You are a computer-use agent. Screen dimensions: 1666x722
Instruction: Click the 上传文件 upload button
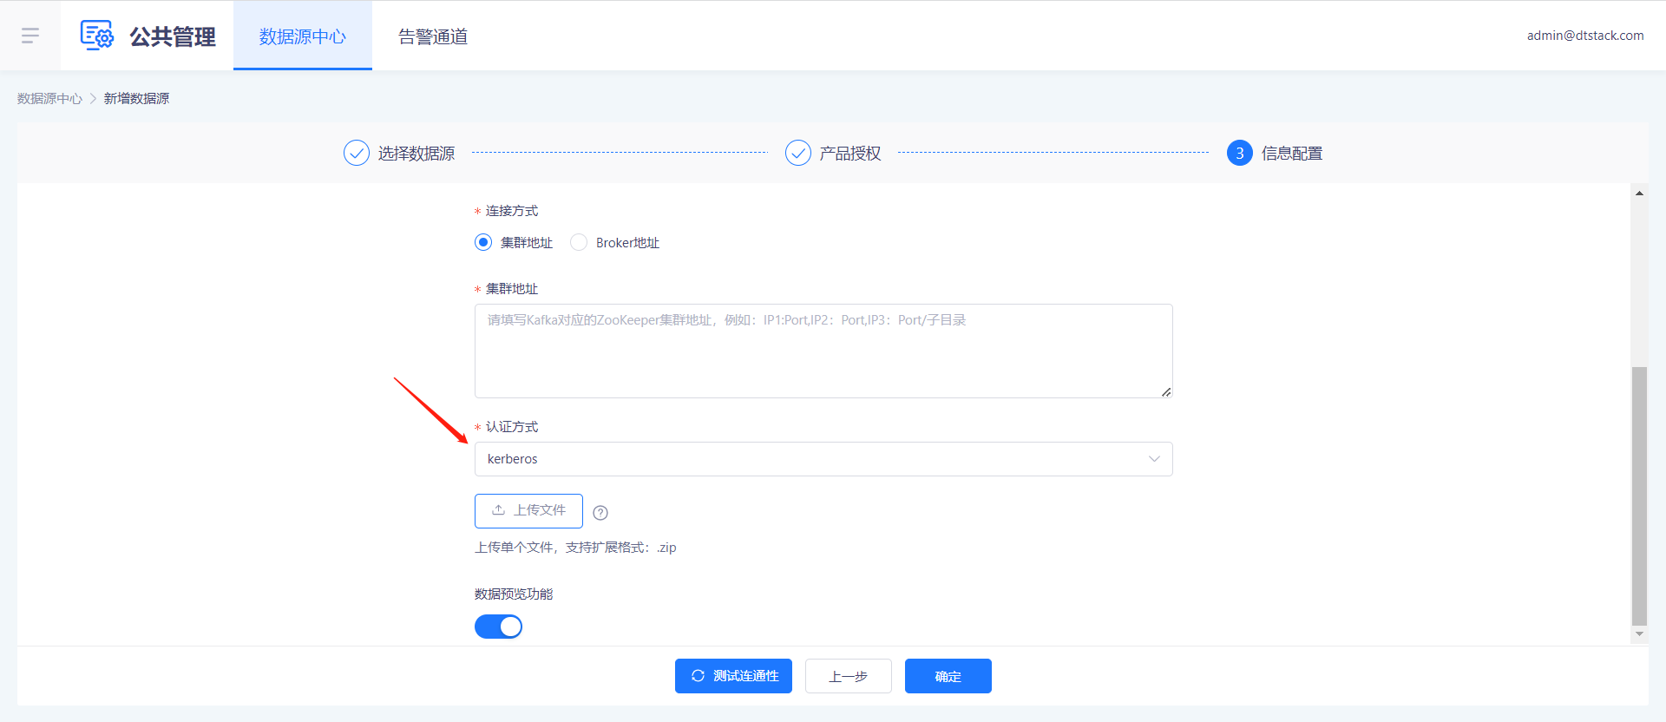[528, 511]
